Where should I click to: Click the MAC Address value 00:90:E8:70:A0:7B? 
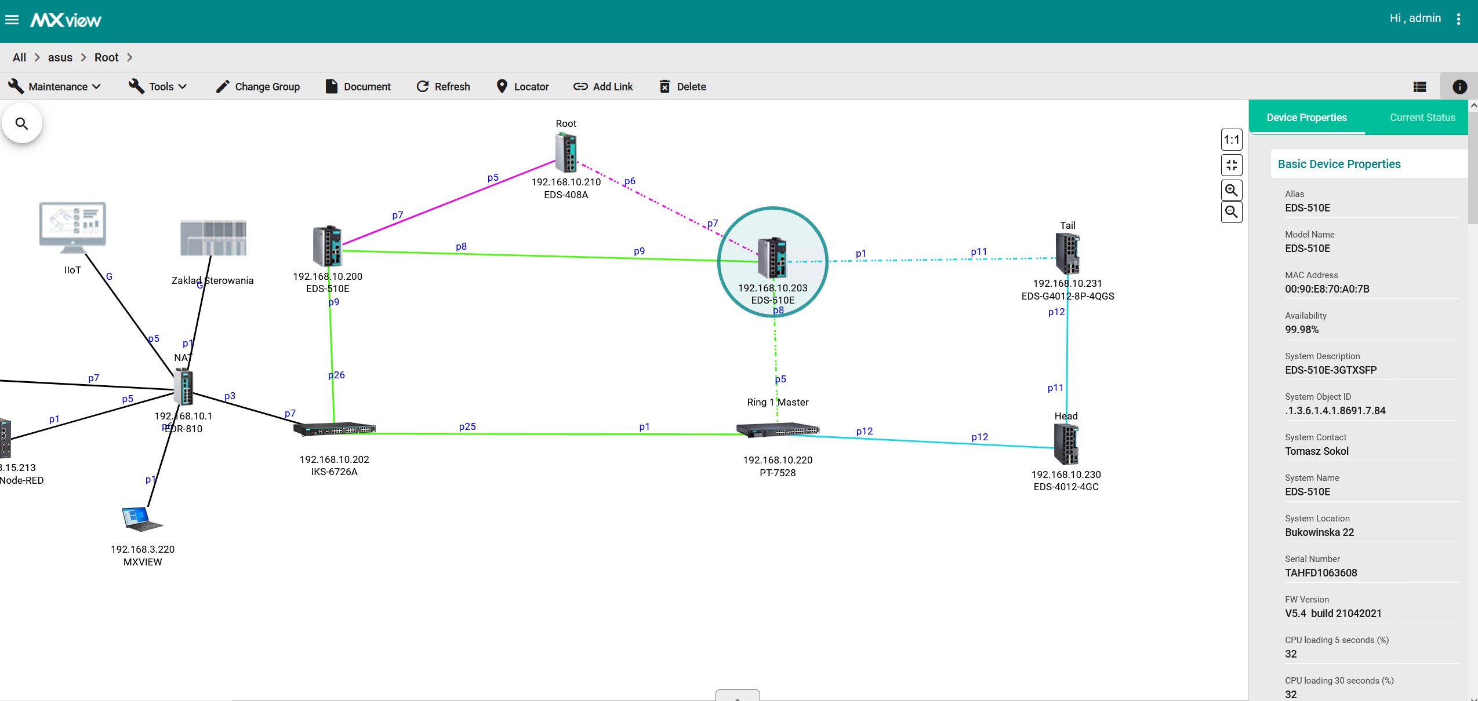click(1327, 289)
